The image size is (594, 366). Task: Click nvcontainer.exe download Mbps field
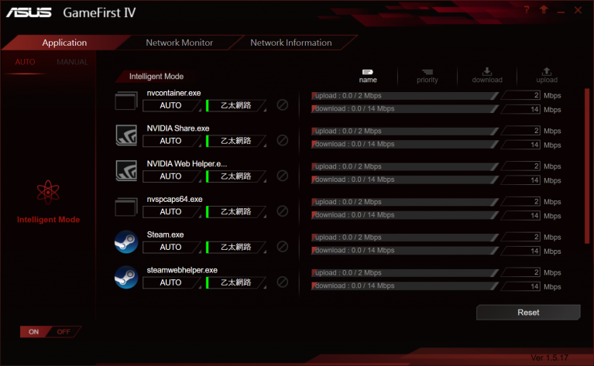521,110
